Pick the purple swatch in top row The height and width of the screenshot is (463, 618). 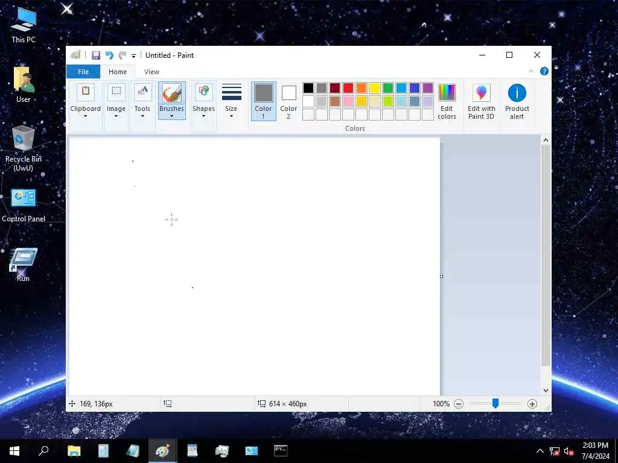pos(428,88)
